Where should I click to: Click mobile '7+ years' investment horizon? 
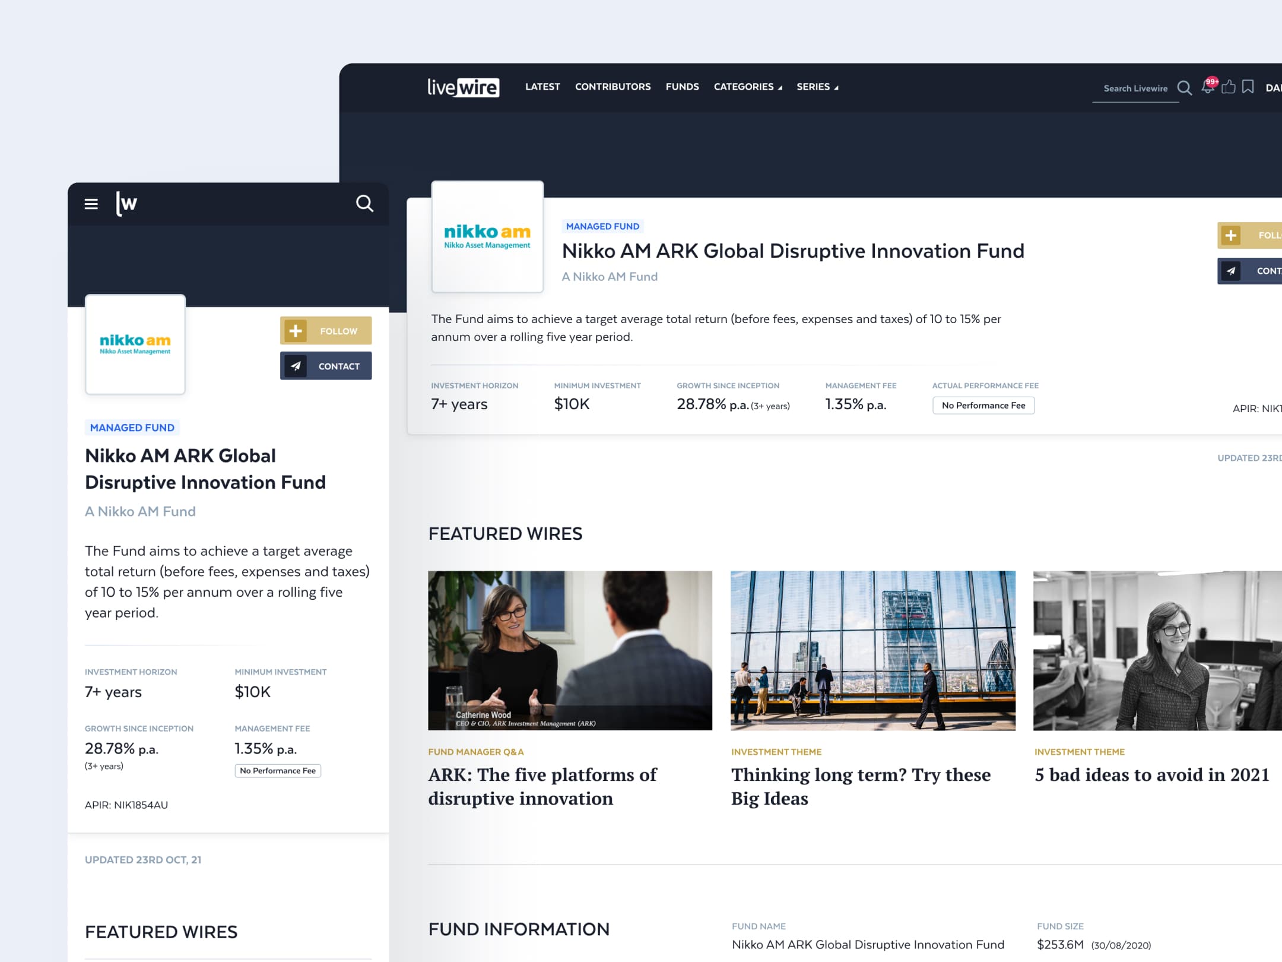[x=113, y=692]
